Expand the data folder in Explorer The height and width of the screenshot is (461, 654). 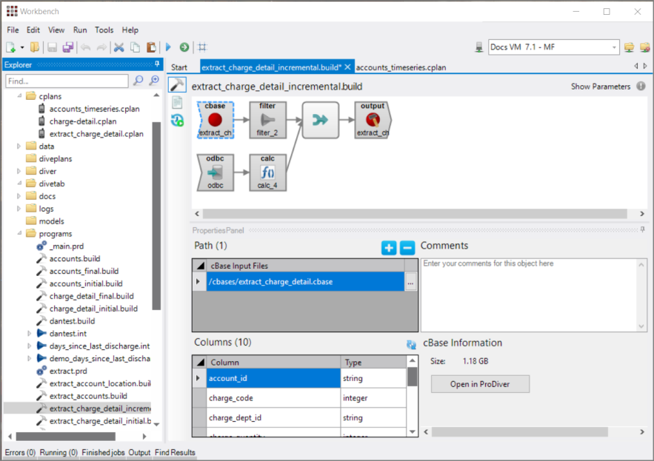click(x=20, y=147)
